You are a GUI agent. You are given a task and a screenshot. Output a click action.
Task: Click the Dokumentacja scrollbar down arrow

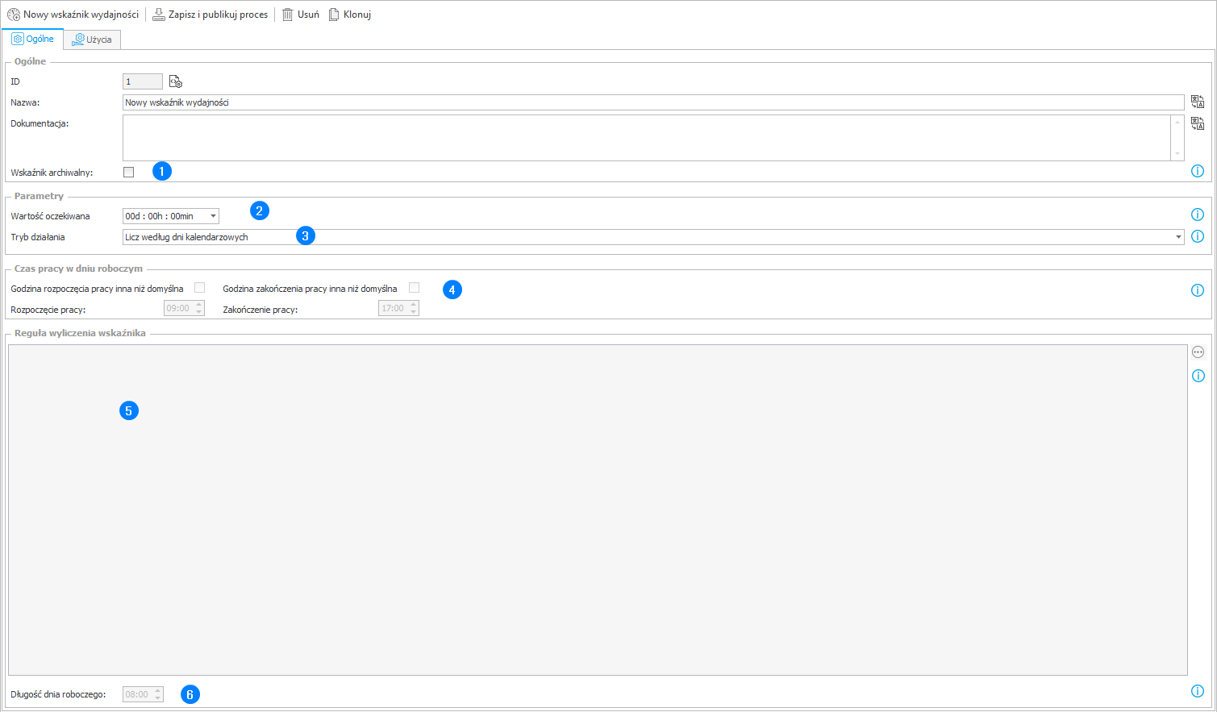point(1177,153)
